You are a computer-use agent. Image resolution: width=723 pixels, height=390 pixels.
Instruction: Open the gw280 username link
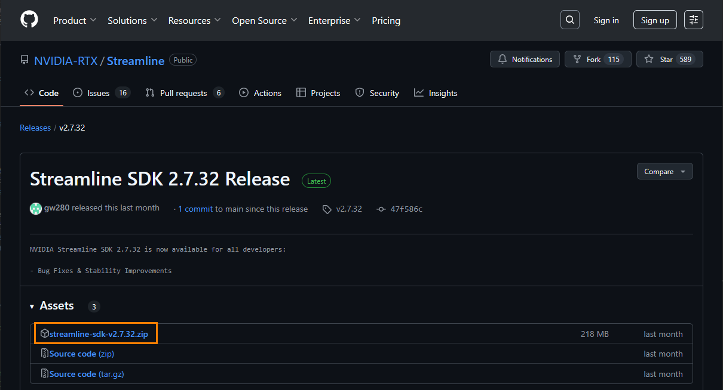point(56,208)
